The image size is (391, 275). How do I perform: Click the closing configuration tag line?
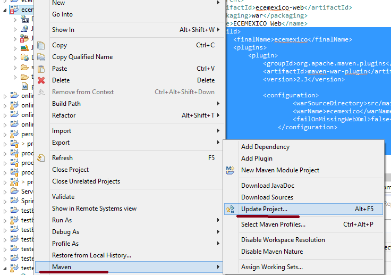(x=308, y=127)
